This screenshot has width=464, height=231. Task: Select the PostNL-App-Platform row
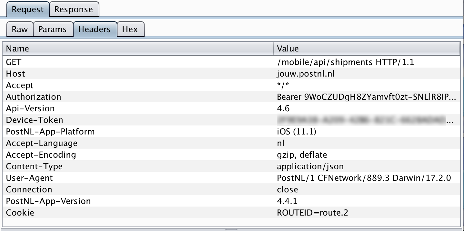point(50,132)
